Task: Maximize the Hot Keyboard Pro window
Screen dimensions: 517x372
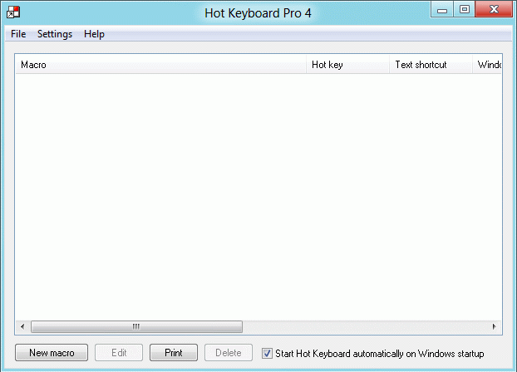Action: 464,10
